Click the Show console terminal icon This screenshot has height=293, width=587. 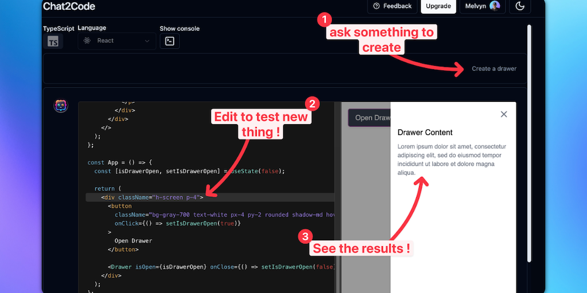pyautogui.click(x=170, y=41)
